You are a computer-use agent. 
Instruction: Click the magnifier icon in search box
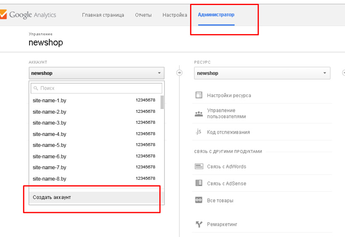tap(36, 88)
